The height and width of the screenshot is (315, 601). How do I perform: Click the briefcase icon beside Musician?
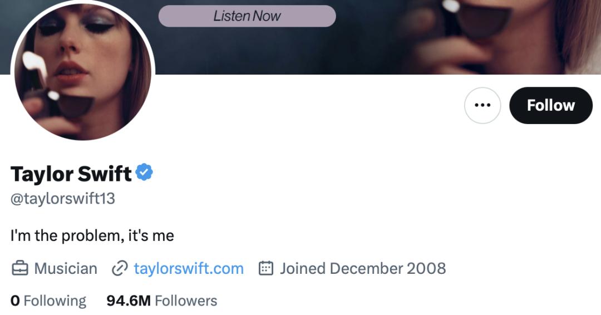[x=19, y=269]
